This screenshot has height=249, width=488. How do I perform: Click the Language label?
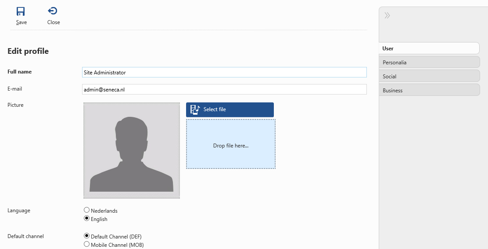pos(19,210)
